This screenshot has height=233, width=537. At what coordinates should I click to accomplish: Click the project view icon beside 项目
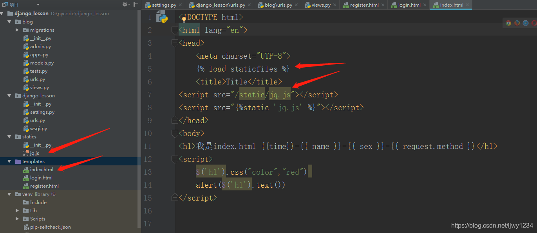coord(5,4)
